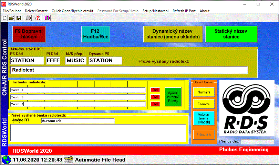Screen dimensions: 279x165
Task: Open the Setup/Nastaveni menu
Action: pyautogui.click(x=155, y=11)
